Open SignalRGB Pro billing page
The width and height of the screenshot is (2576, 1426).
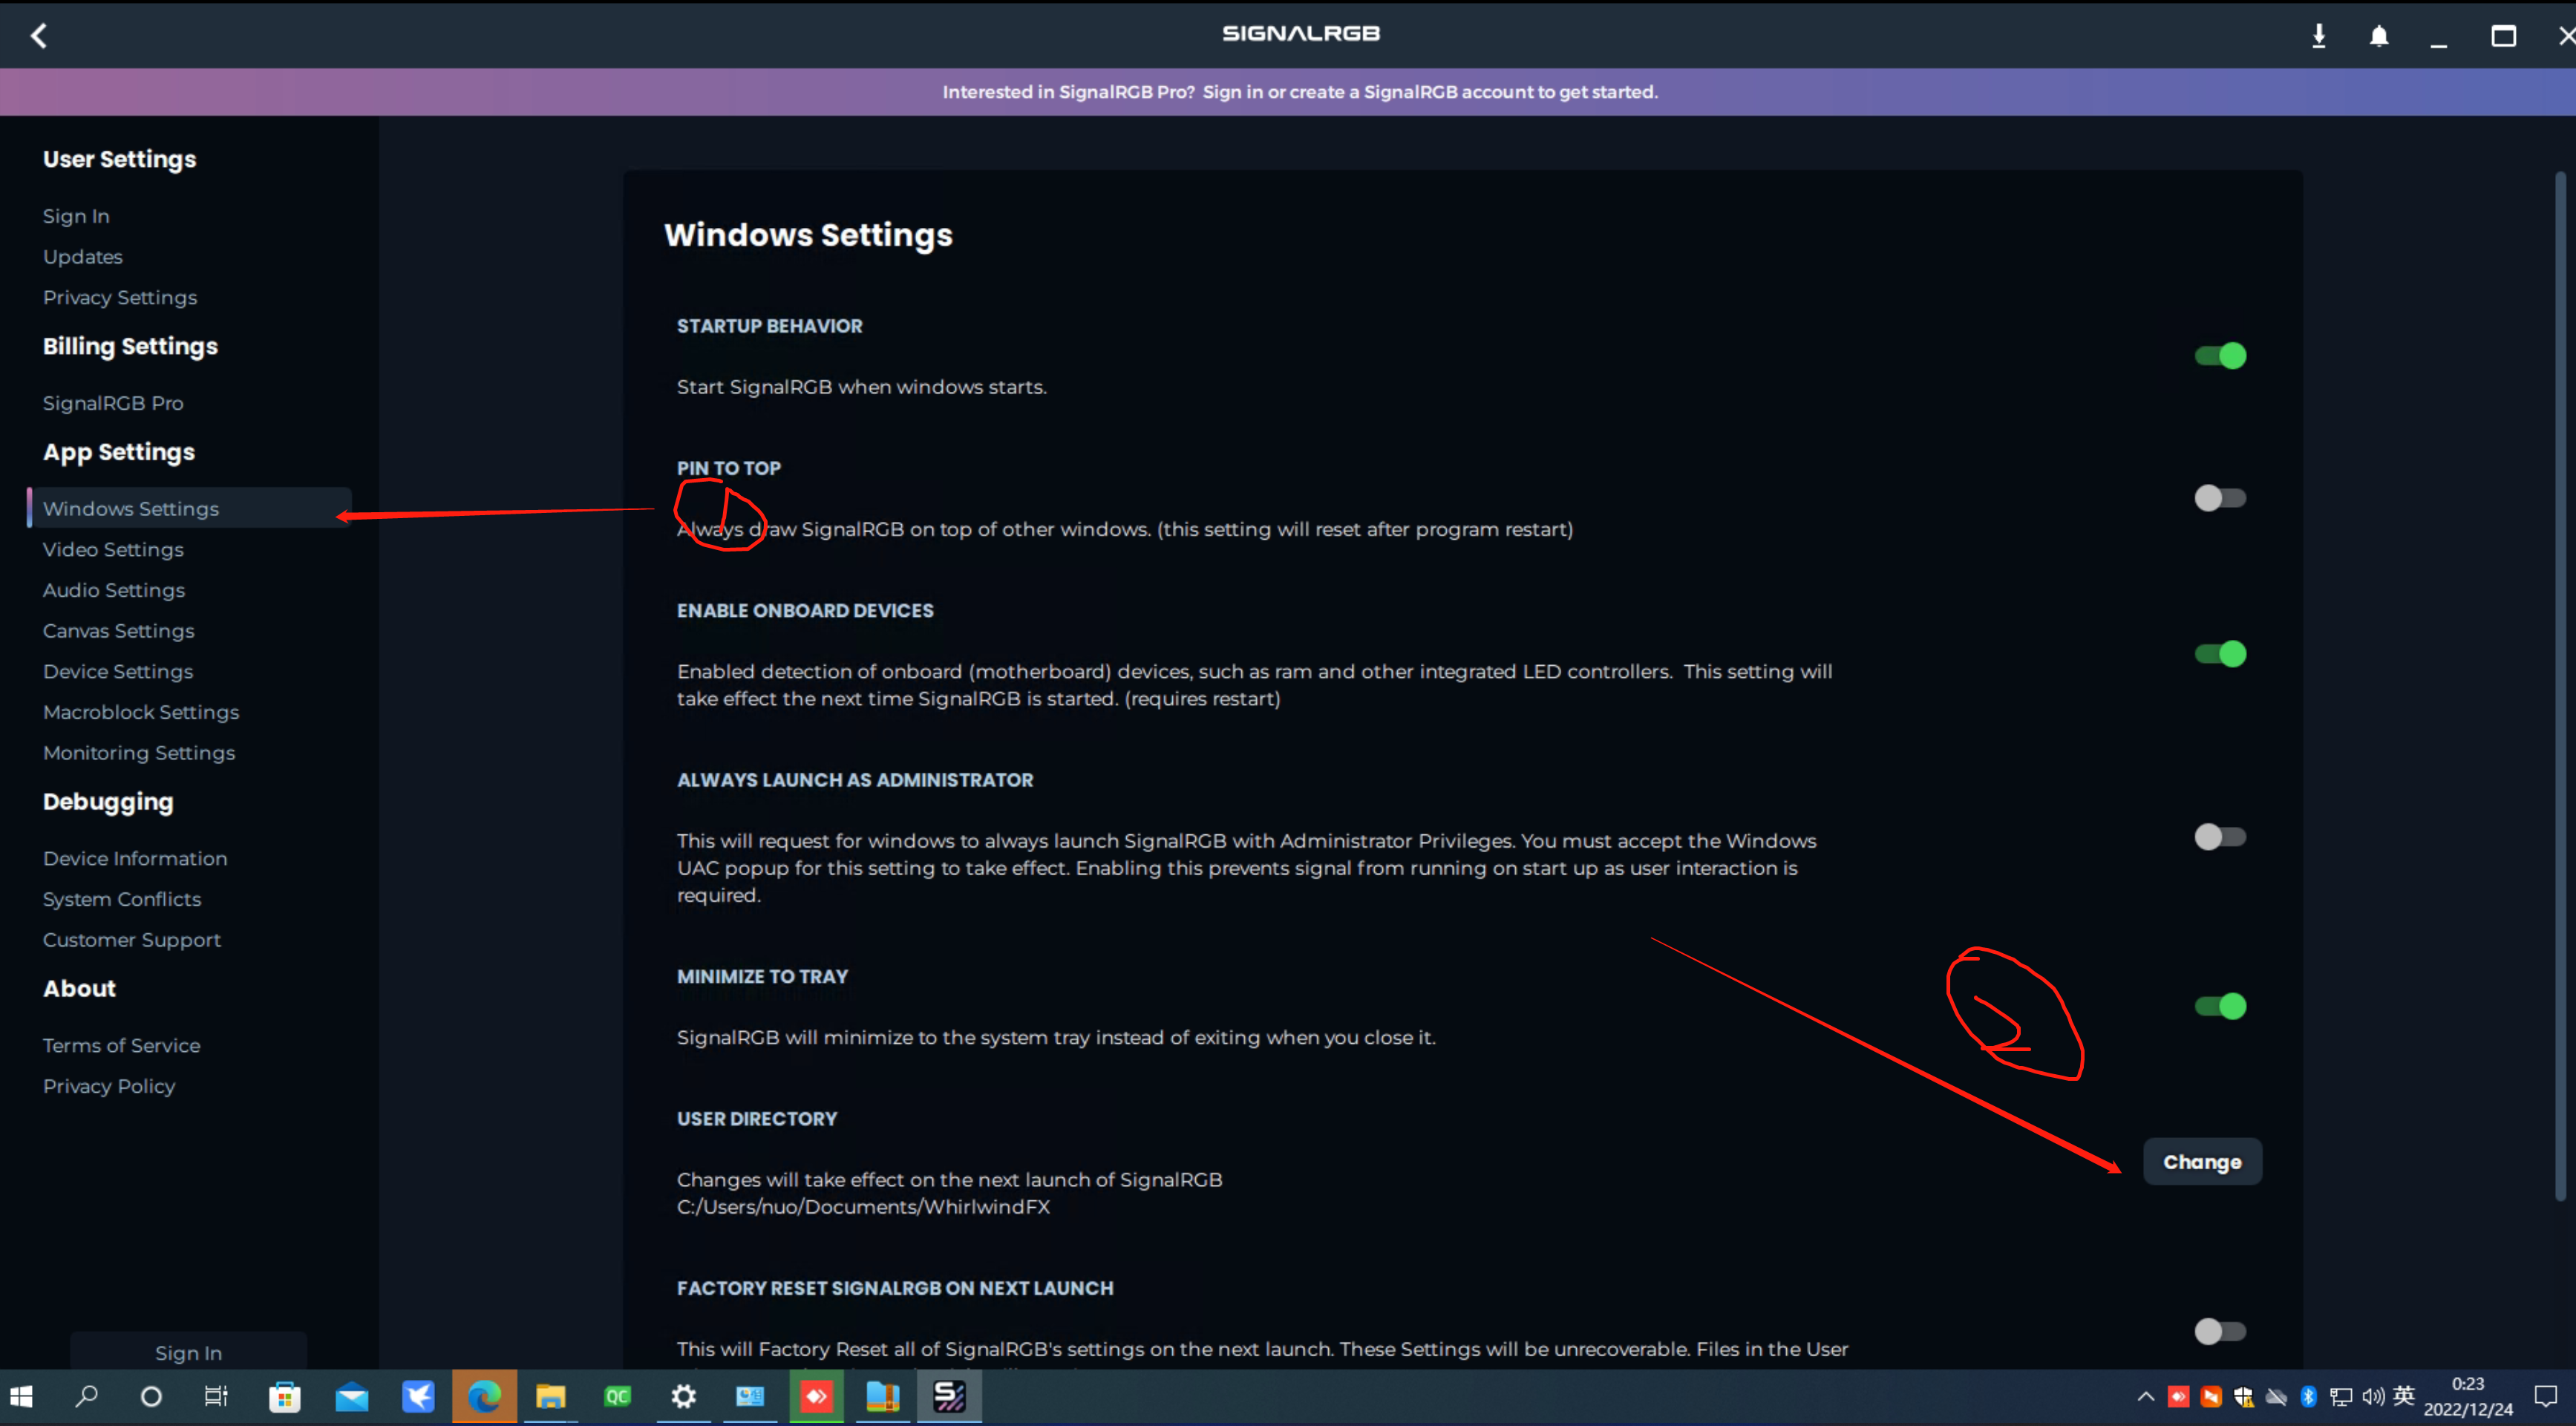113,403
